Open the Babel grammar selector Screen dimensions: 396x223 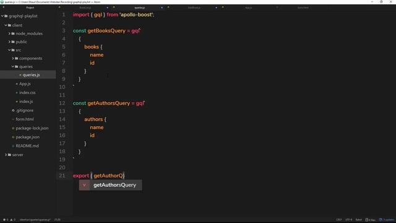[359, 220]
